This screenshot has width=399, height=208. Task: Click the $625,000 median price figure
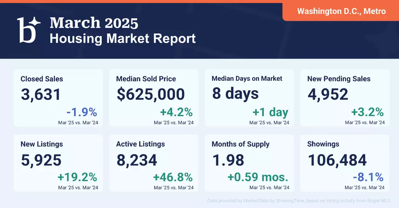coord(151,94)
